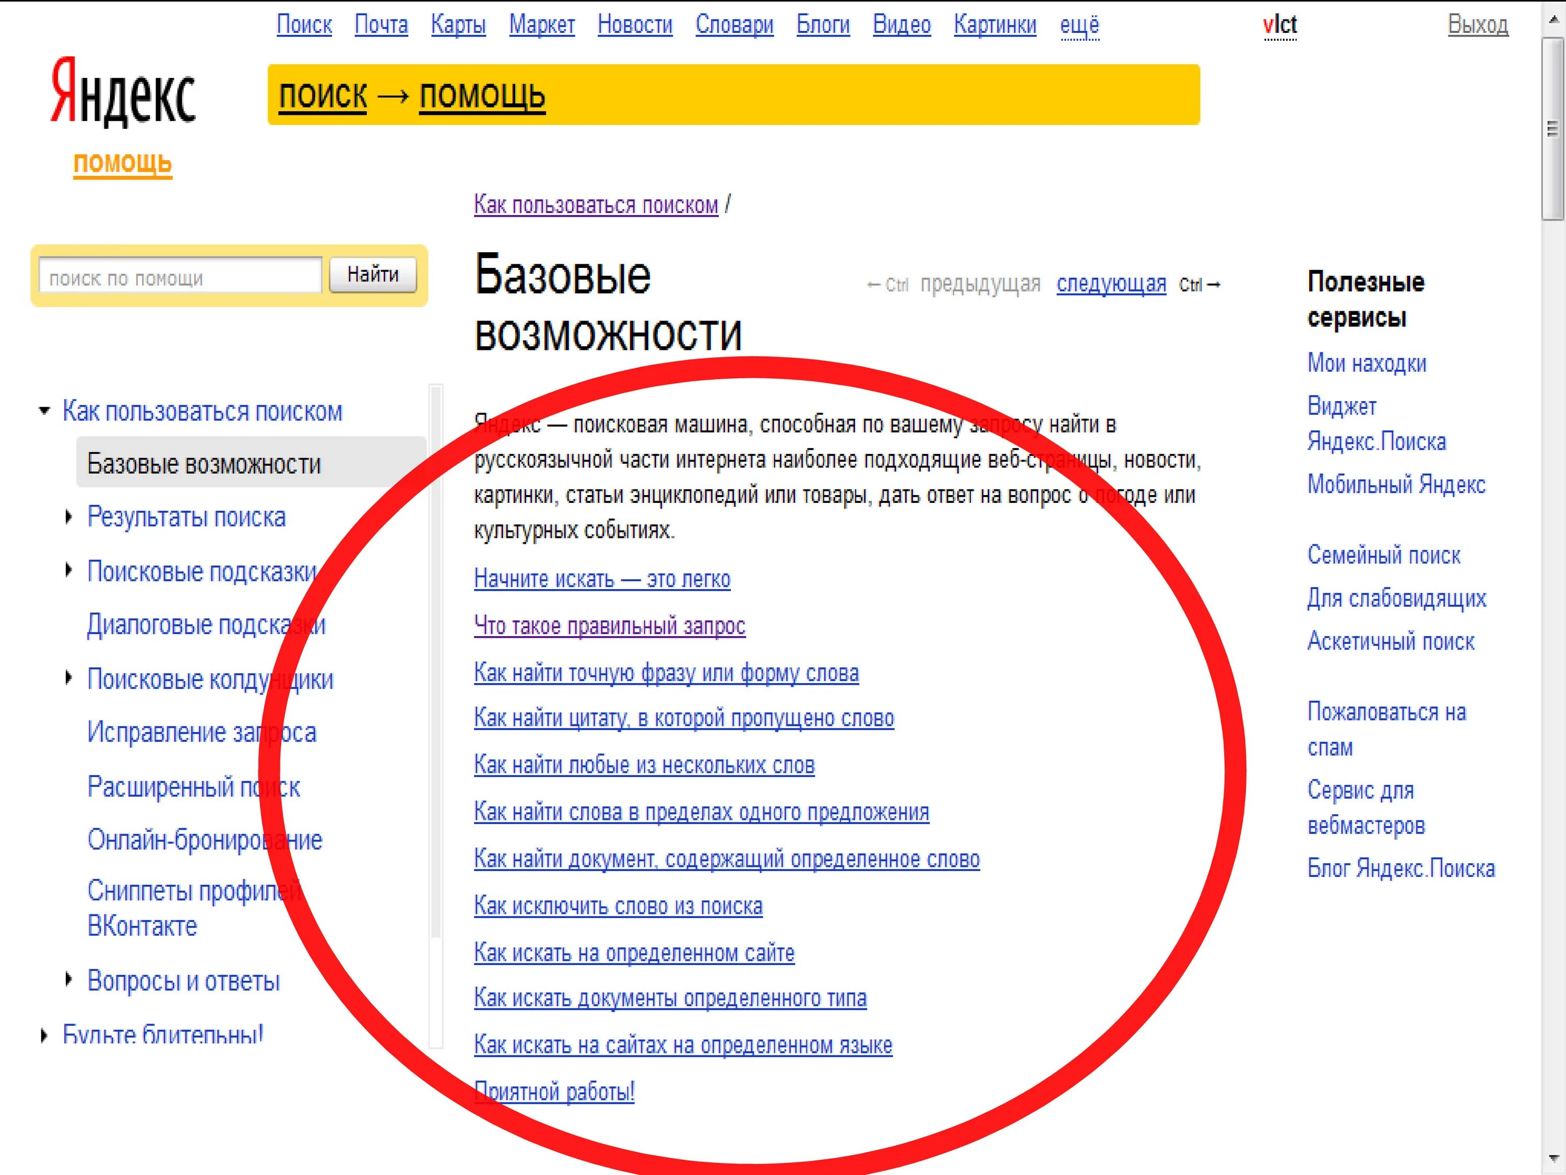
Task: Open Как найти слова в пределах предложения
Action: (x=702, y=812)
